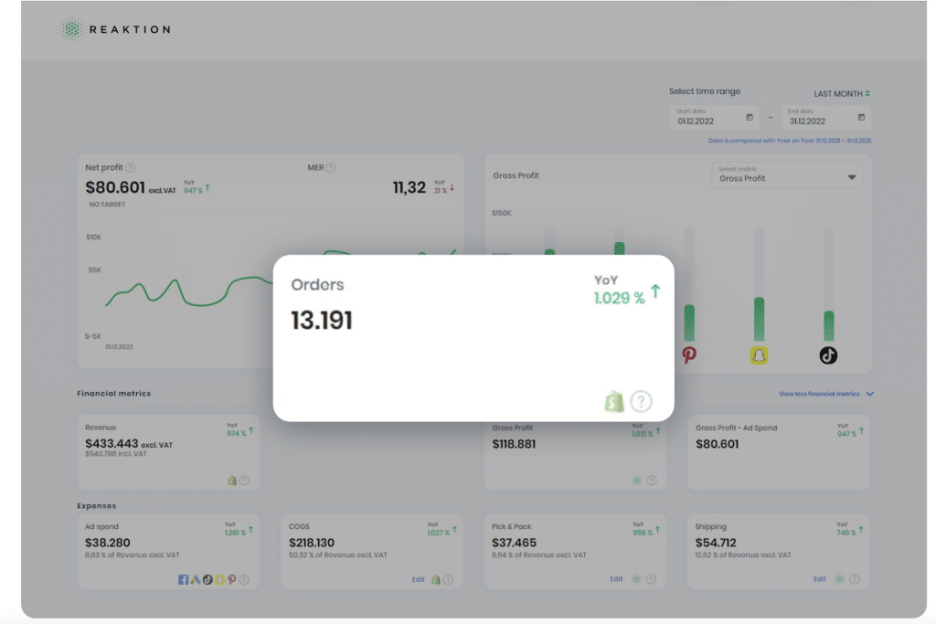Click the Net profit value $80.601
Image resolution: width=936 pixels, height=624 pixels.
(115, 187)
